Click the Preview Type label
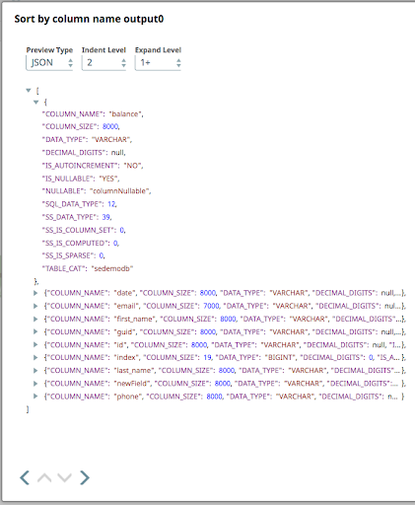Viewport: 415px width, 505px height. (49, 50)
